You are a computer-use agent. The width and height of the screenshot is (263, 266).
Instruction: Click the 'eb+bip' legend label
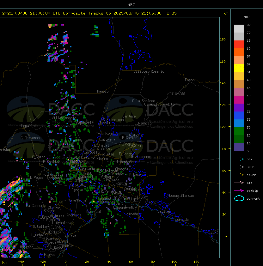252,191
